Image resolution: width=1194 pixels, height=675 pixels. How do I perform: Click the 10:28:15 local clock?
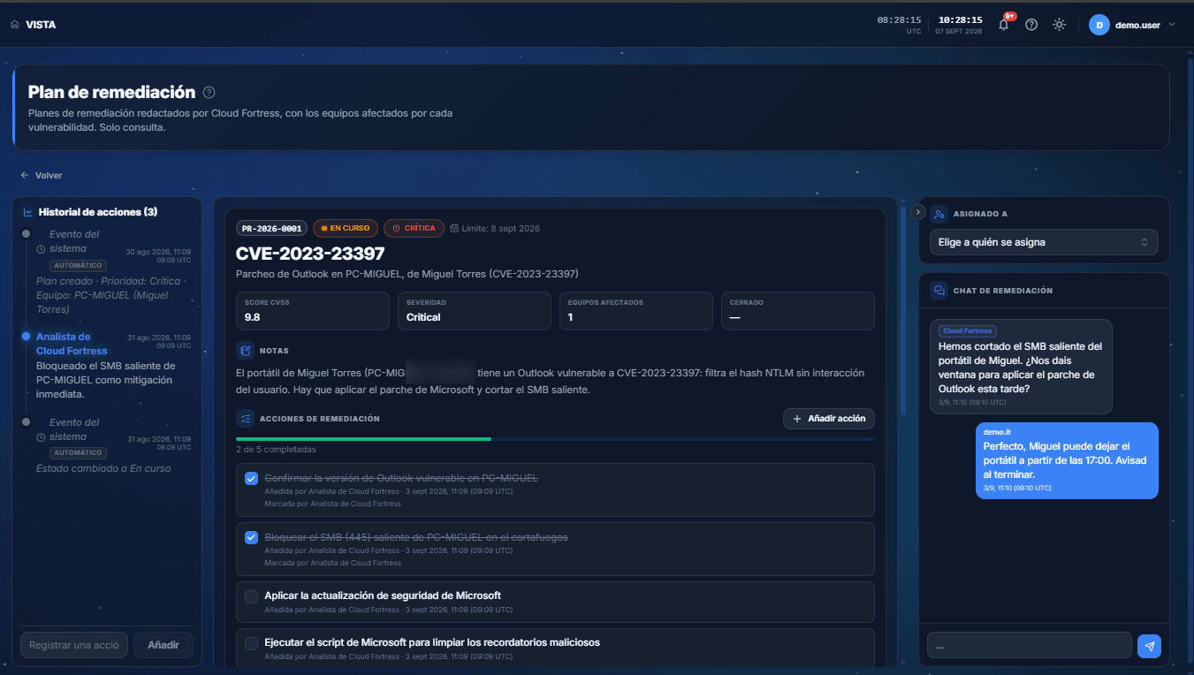960,19
